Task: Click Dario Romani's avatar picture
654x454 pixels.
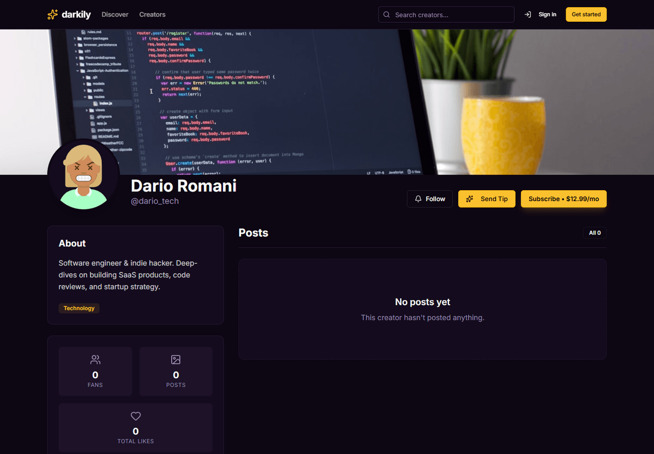Action: click(x=83, y=174)
